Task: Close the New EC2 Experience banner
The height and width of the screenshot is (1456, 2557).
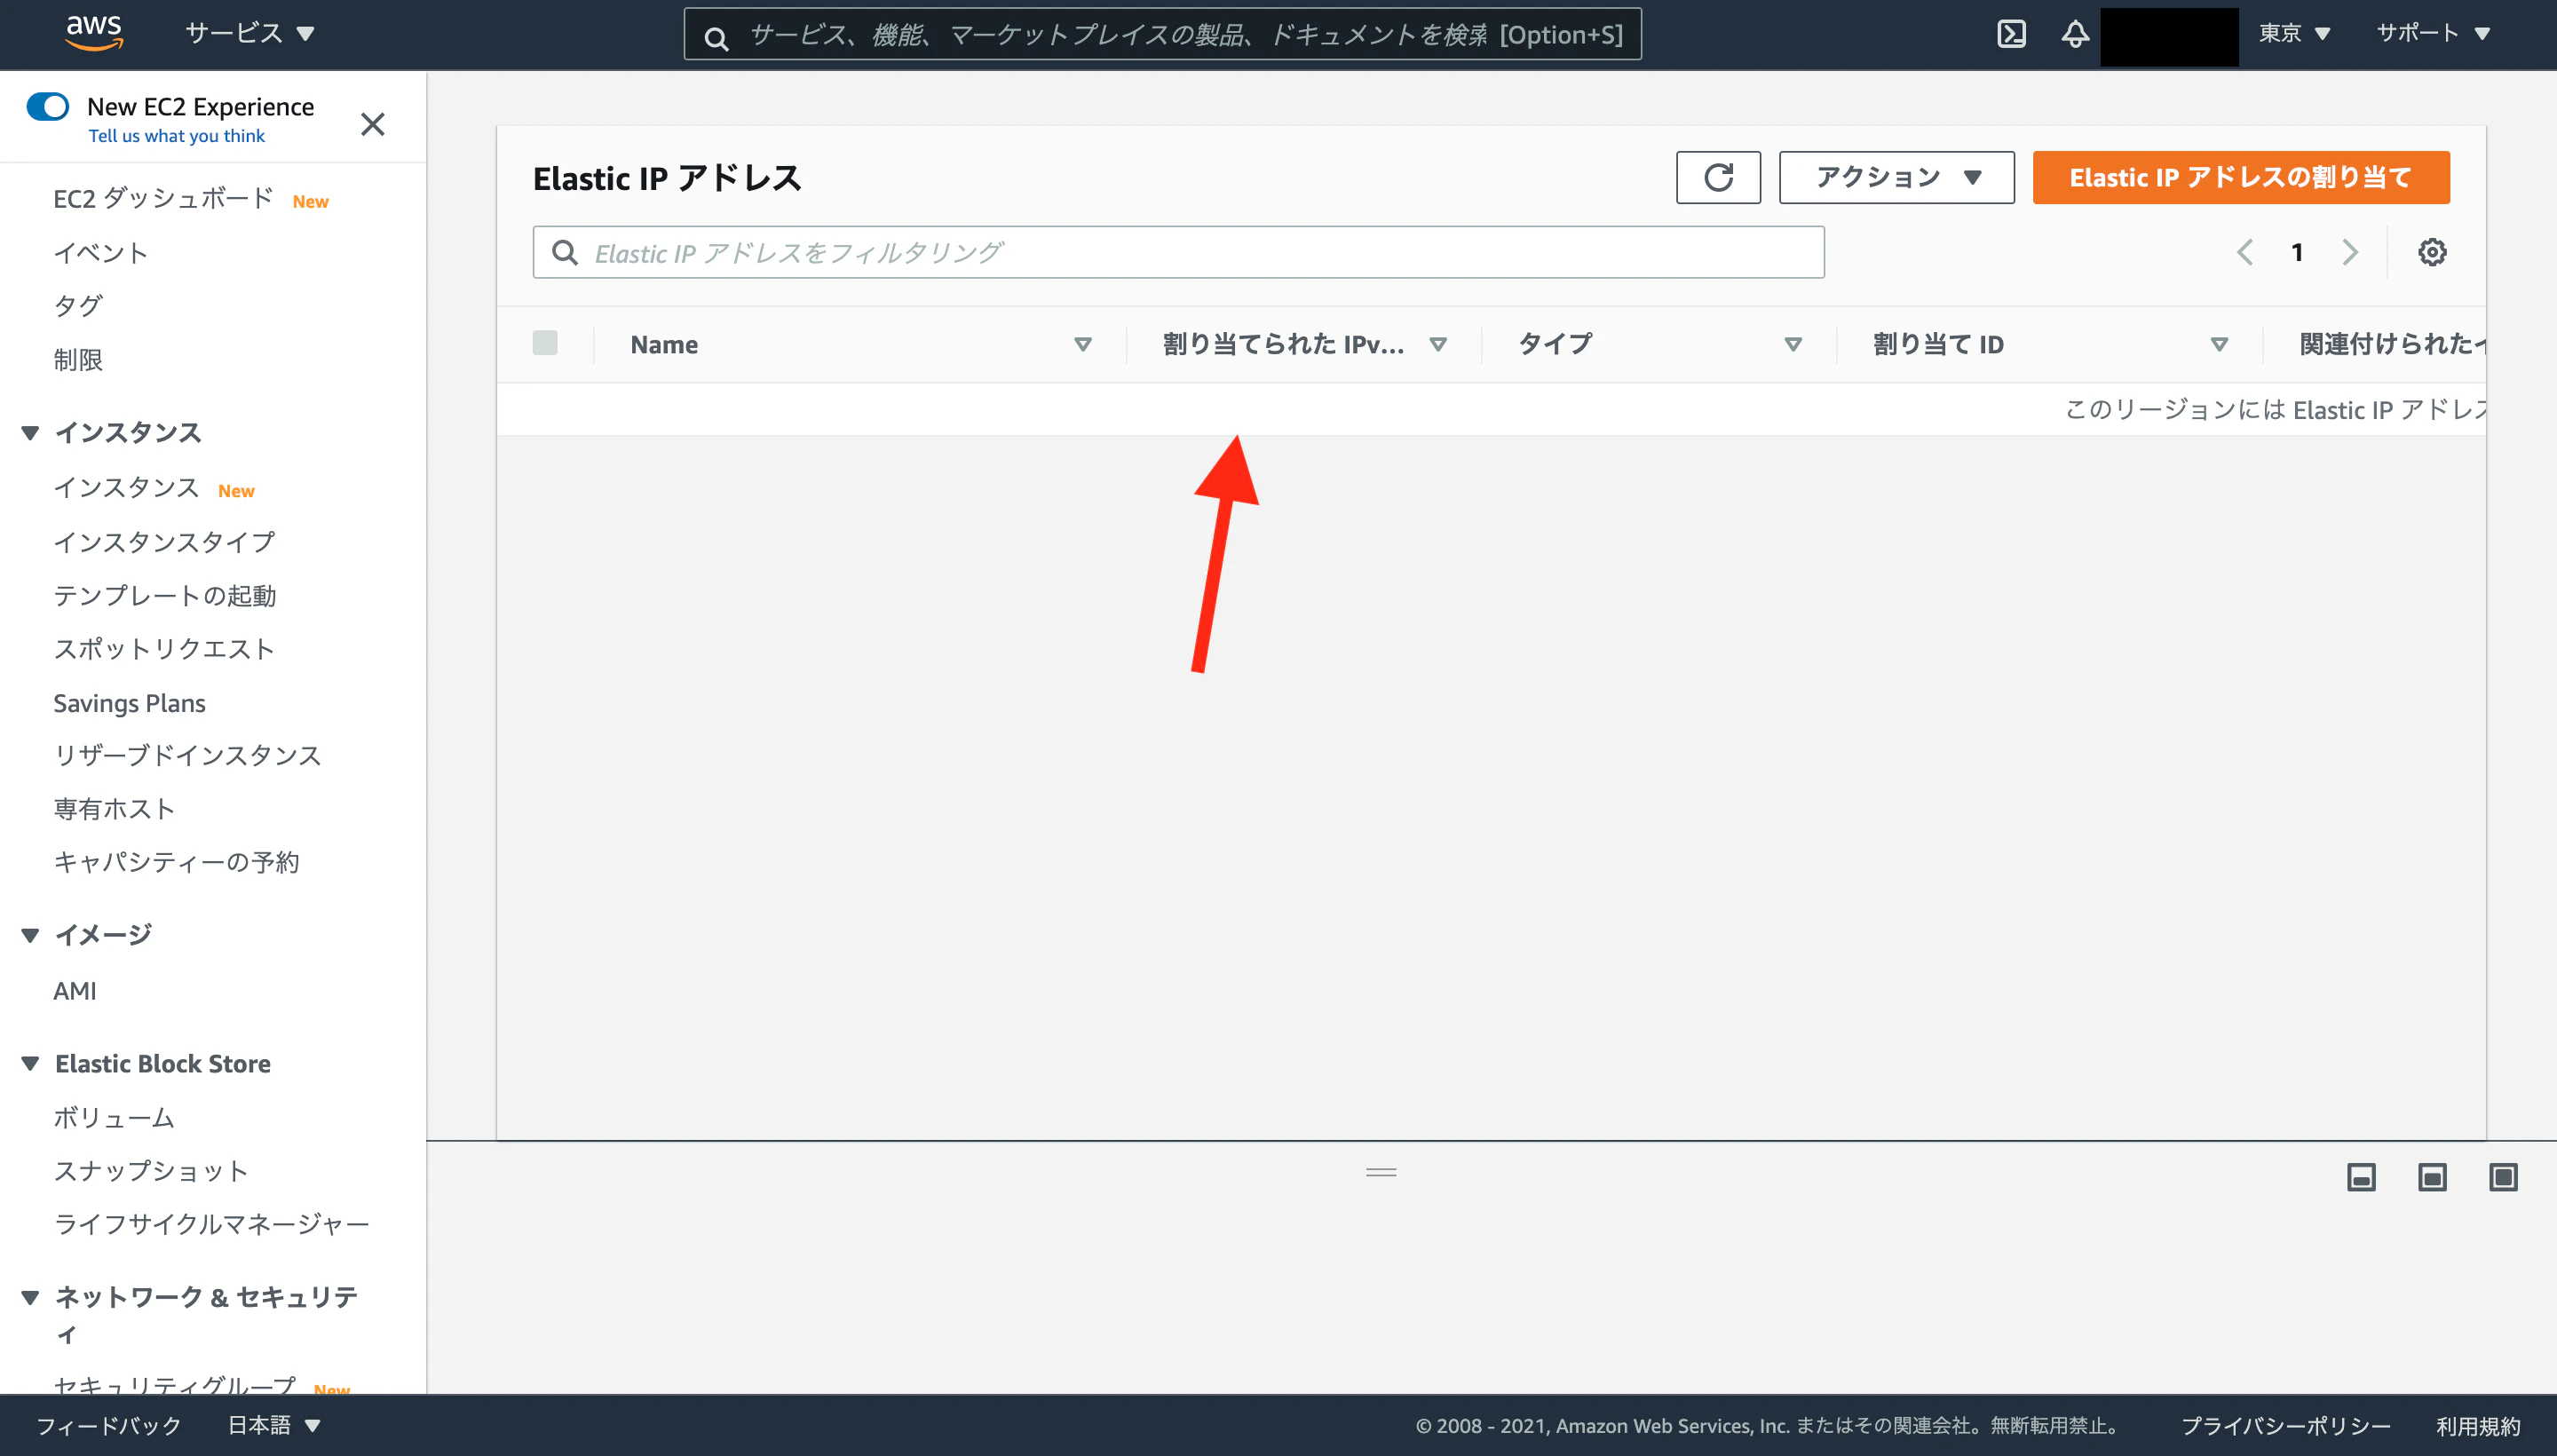Action: (373, 124)
